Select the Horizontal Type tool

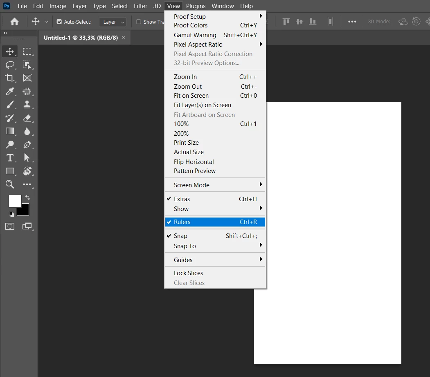click(x=10, y=158)
